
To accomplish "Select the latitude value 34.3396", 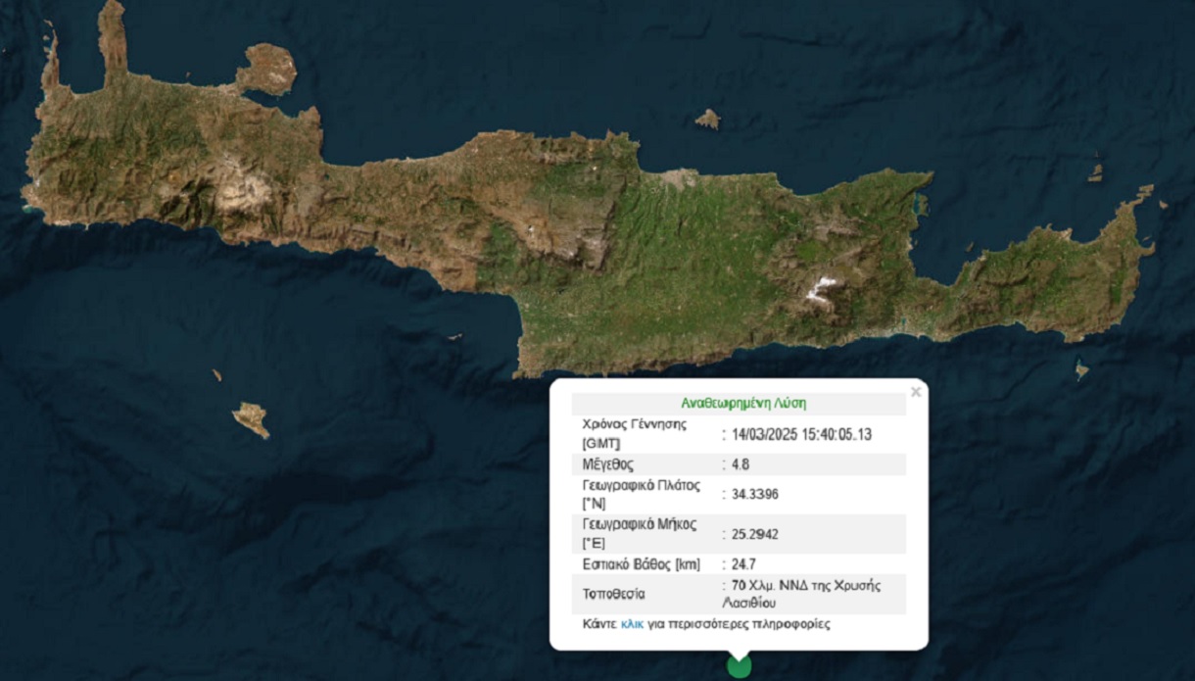I will [755, 494].
